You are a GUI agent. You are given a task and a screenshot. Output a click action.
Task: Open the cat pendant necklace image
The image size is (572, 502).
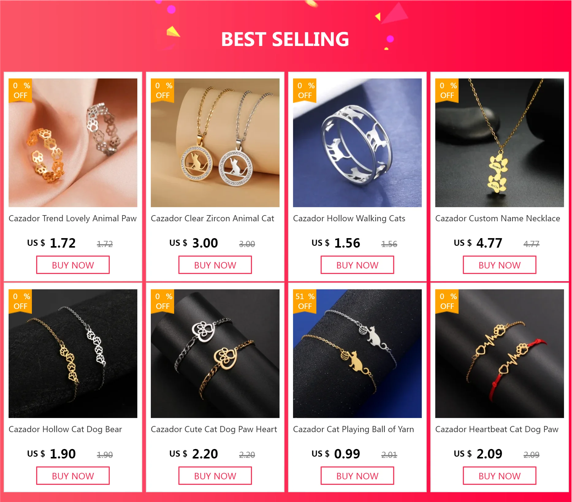pyautogui.click(x=215, y=143)
